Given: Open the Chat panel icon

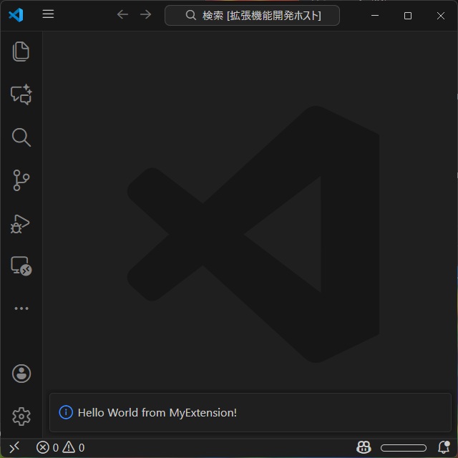Looking at the screenshot, I should tap(21, 94).
